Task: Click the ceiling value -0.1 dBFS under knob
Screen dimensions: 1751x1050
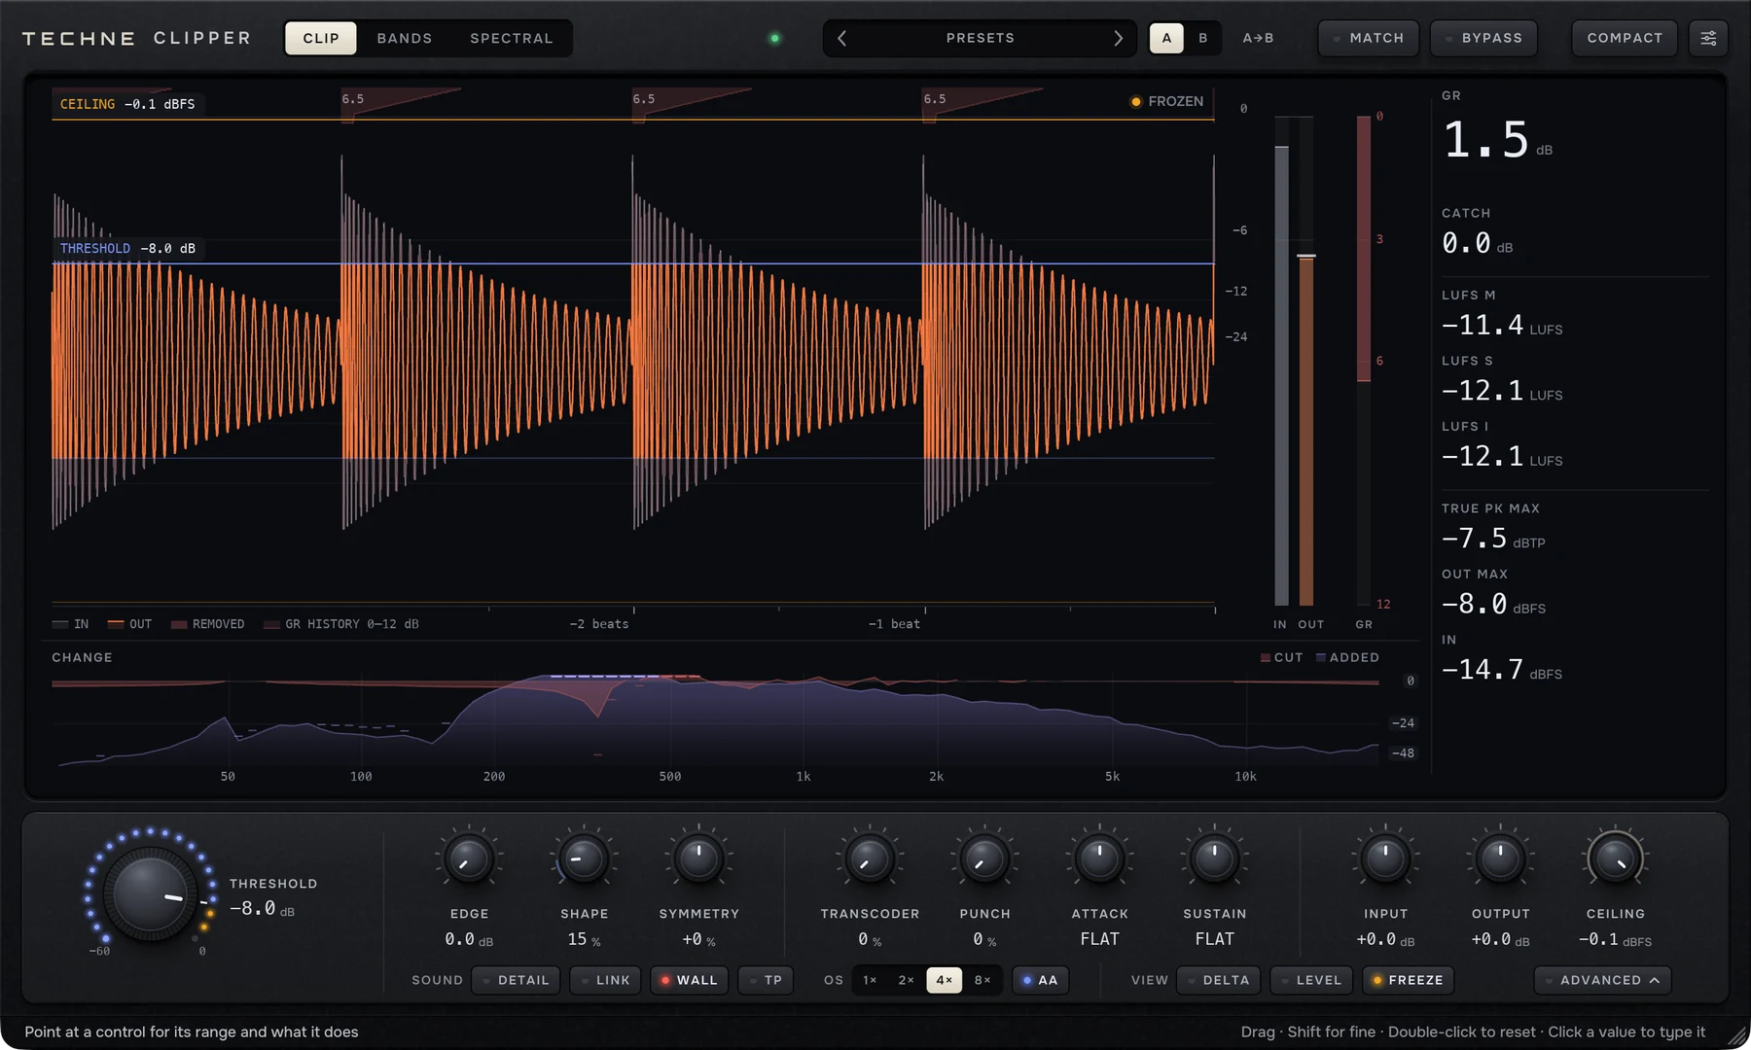Action: [x=1615, y=940]
